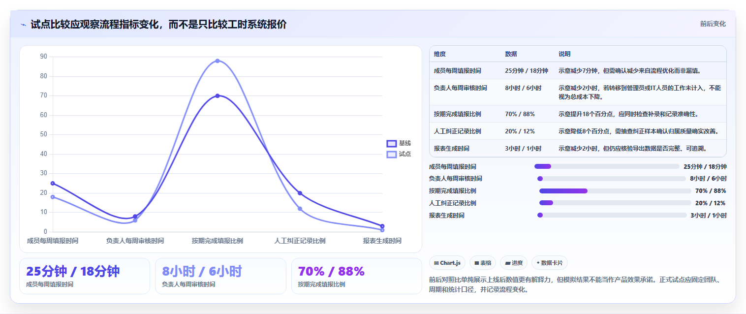Click the 表格 tag

coord(483,263)
